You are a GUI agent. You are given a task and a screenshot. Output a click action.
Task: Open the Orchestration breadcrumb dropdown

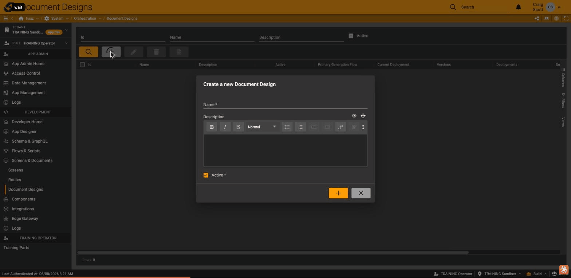100,18
